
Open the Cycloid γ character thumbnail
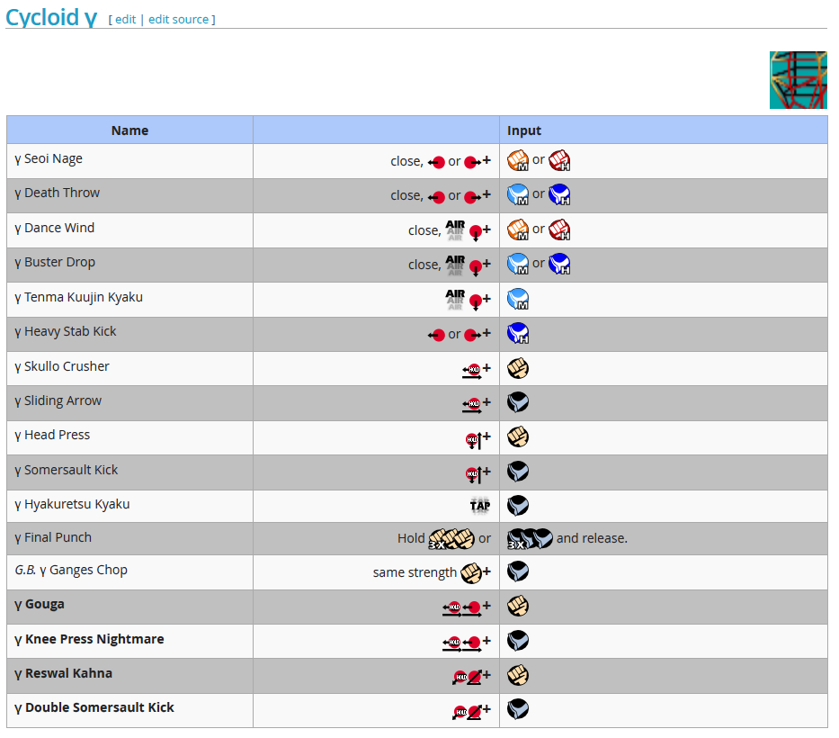tap(798, 80)
